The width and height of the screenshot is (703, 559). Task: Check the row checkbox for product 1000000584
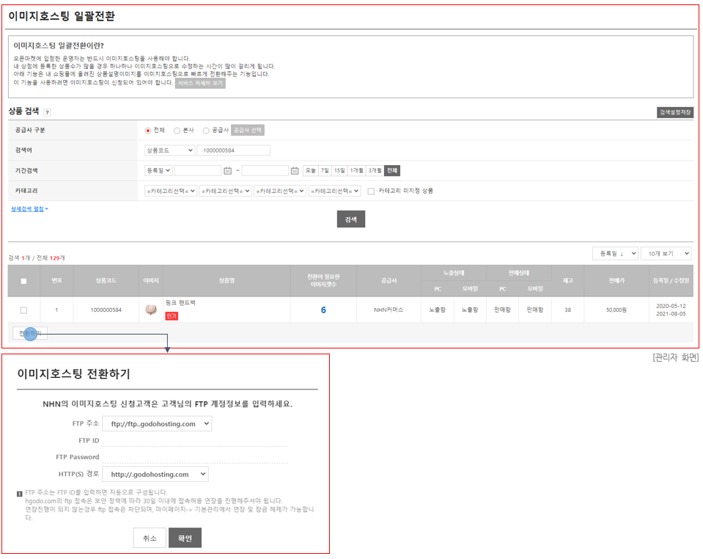point(23,310)
